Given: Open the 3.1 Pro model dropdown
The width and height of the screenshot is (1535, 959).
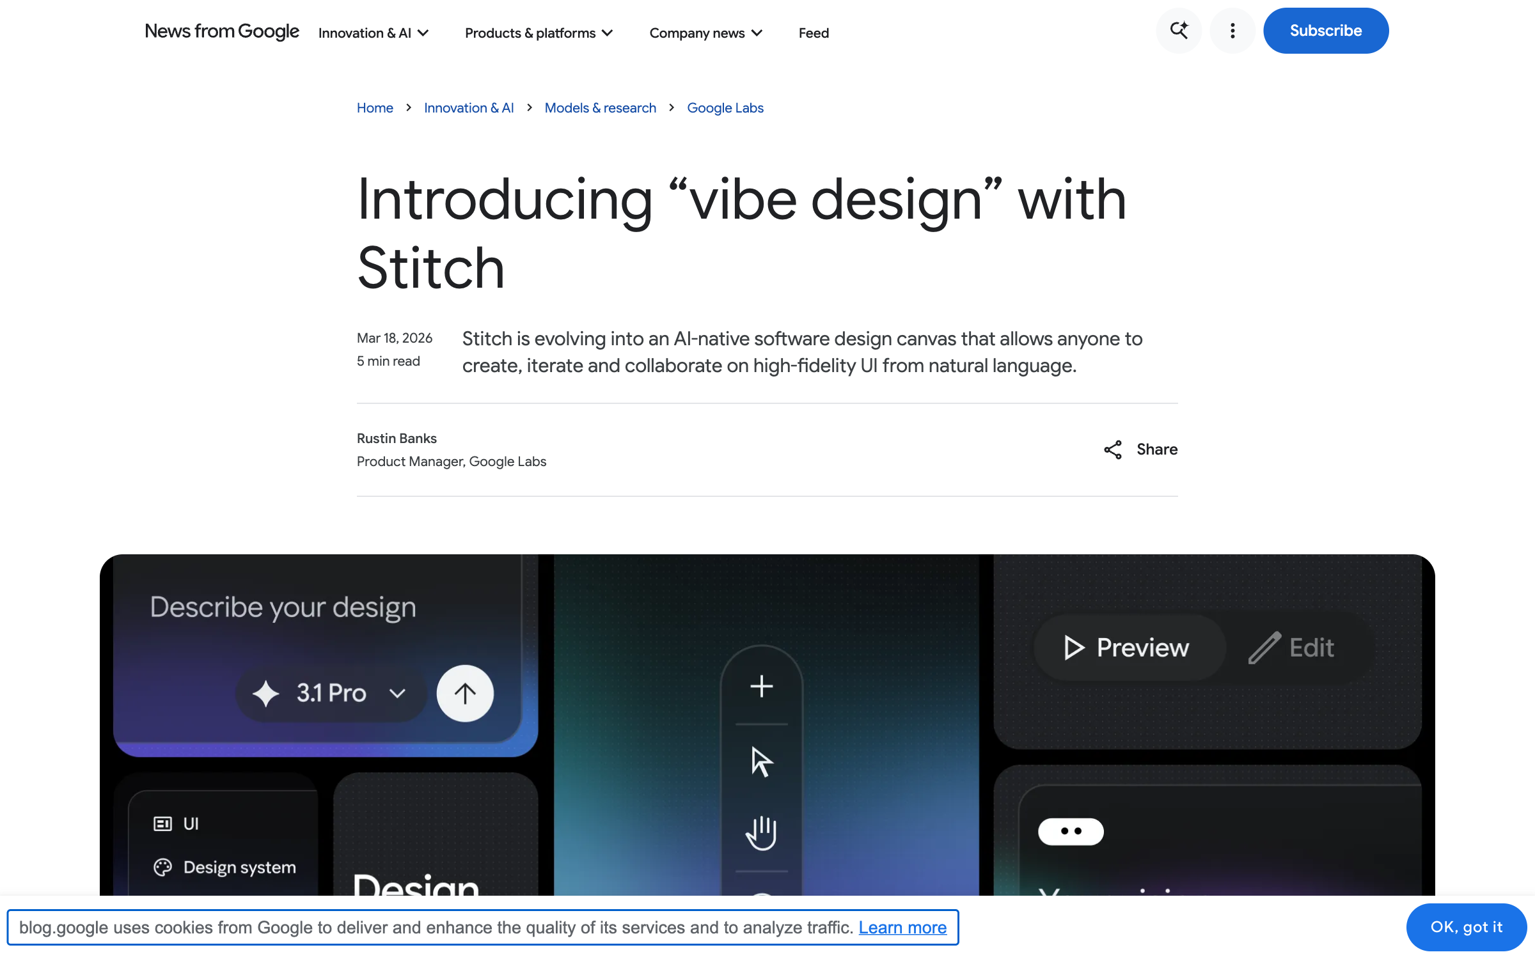Looking at the screenshot, I should [x=331, y=693].
